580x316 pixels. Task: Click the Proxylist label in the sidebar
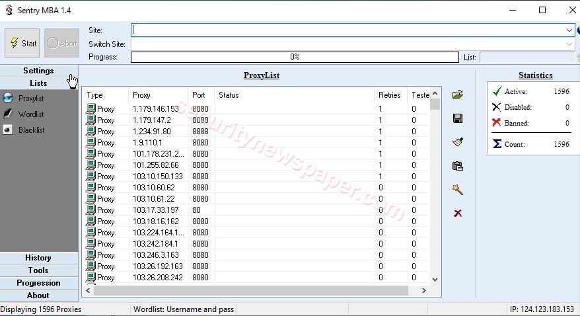pos(31,99)
